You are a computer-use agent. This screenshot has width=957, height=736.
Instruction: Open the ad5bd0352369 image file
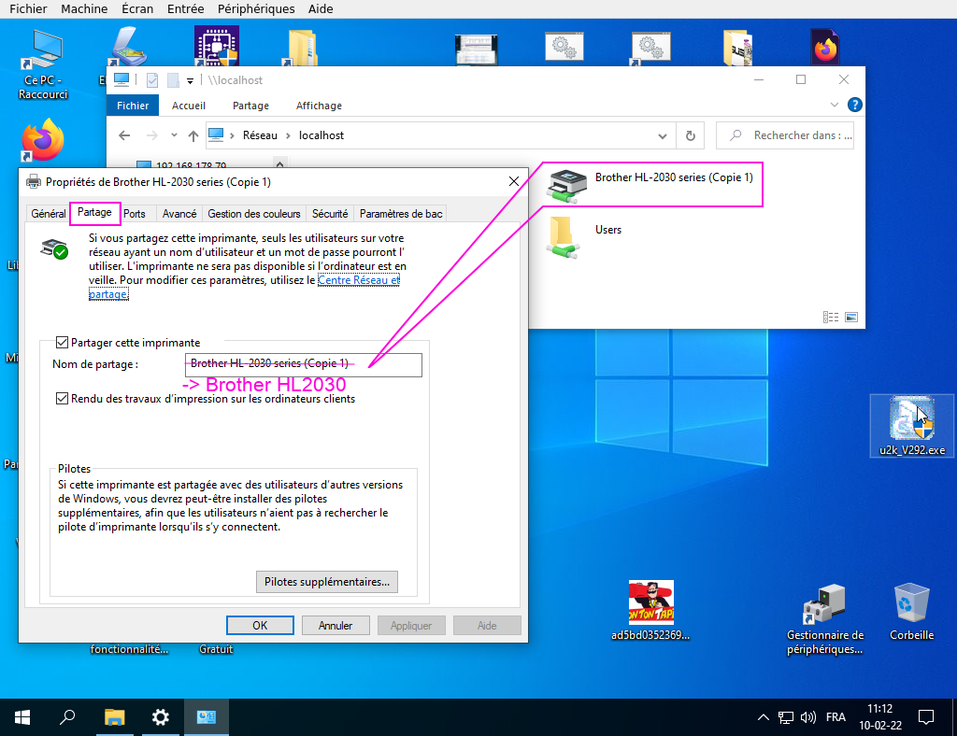click(x=650, y=610)
